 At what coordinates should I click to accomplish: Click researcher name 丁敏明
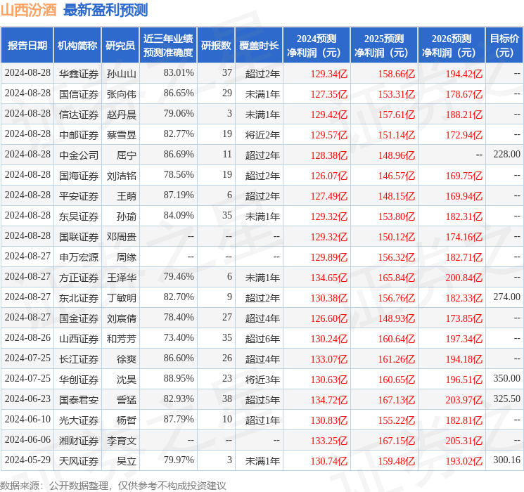pyautogui.click(x=121, y=298)
